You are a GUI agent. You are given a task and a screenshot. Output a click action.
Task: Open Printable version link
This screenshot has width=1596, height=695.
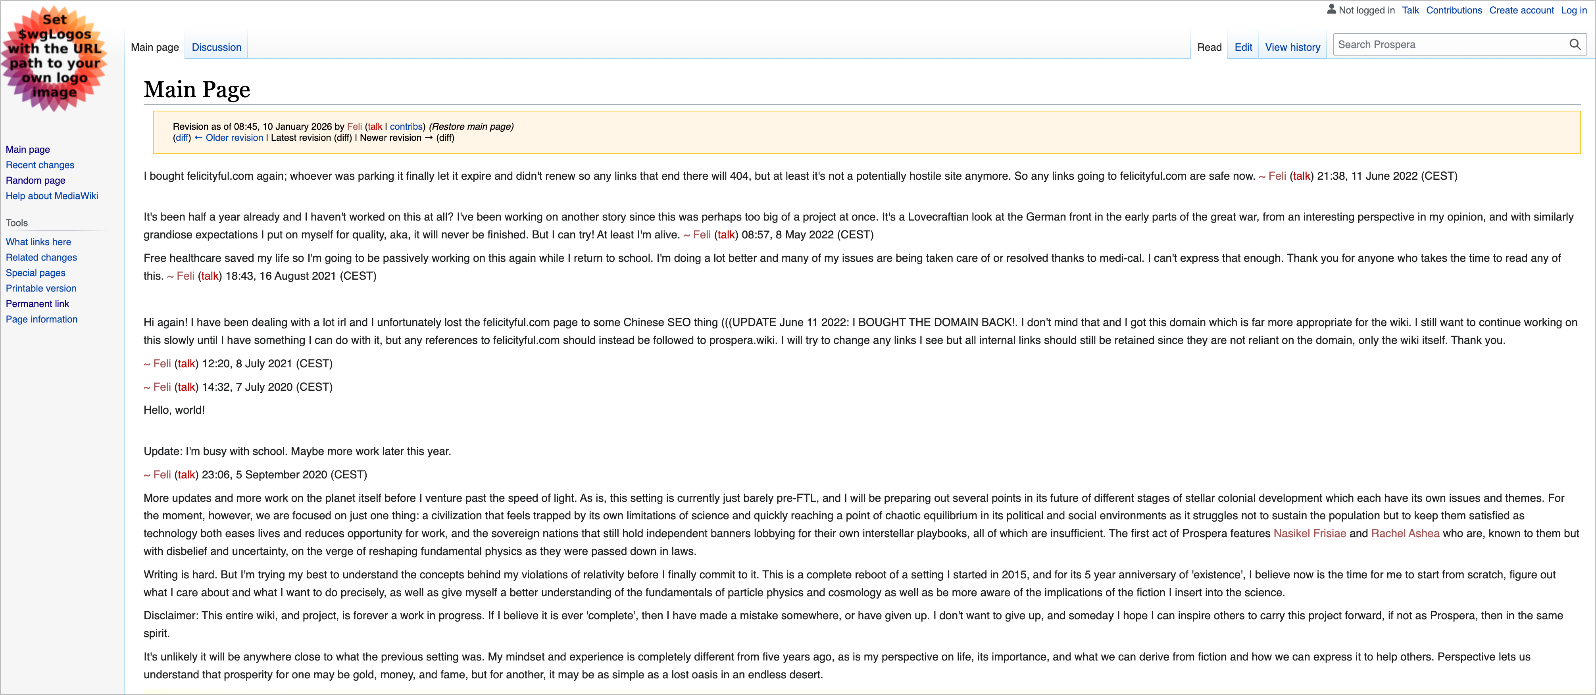click(x=41, y=288)
